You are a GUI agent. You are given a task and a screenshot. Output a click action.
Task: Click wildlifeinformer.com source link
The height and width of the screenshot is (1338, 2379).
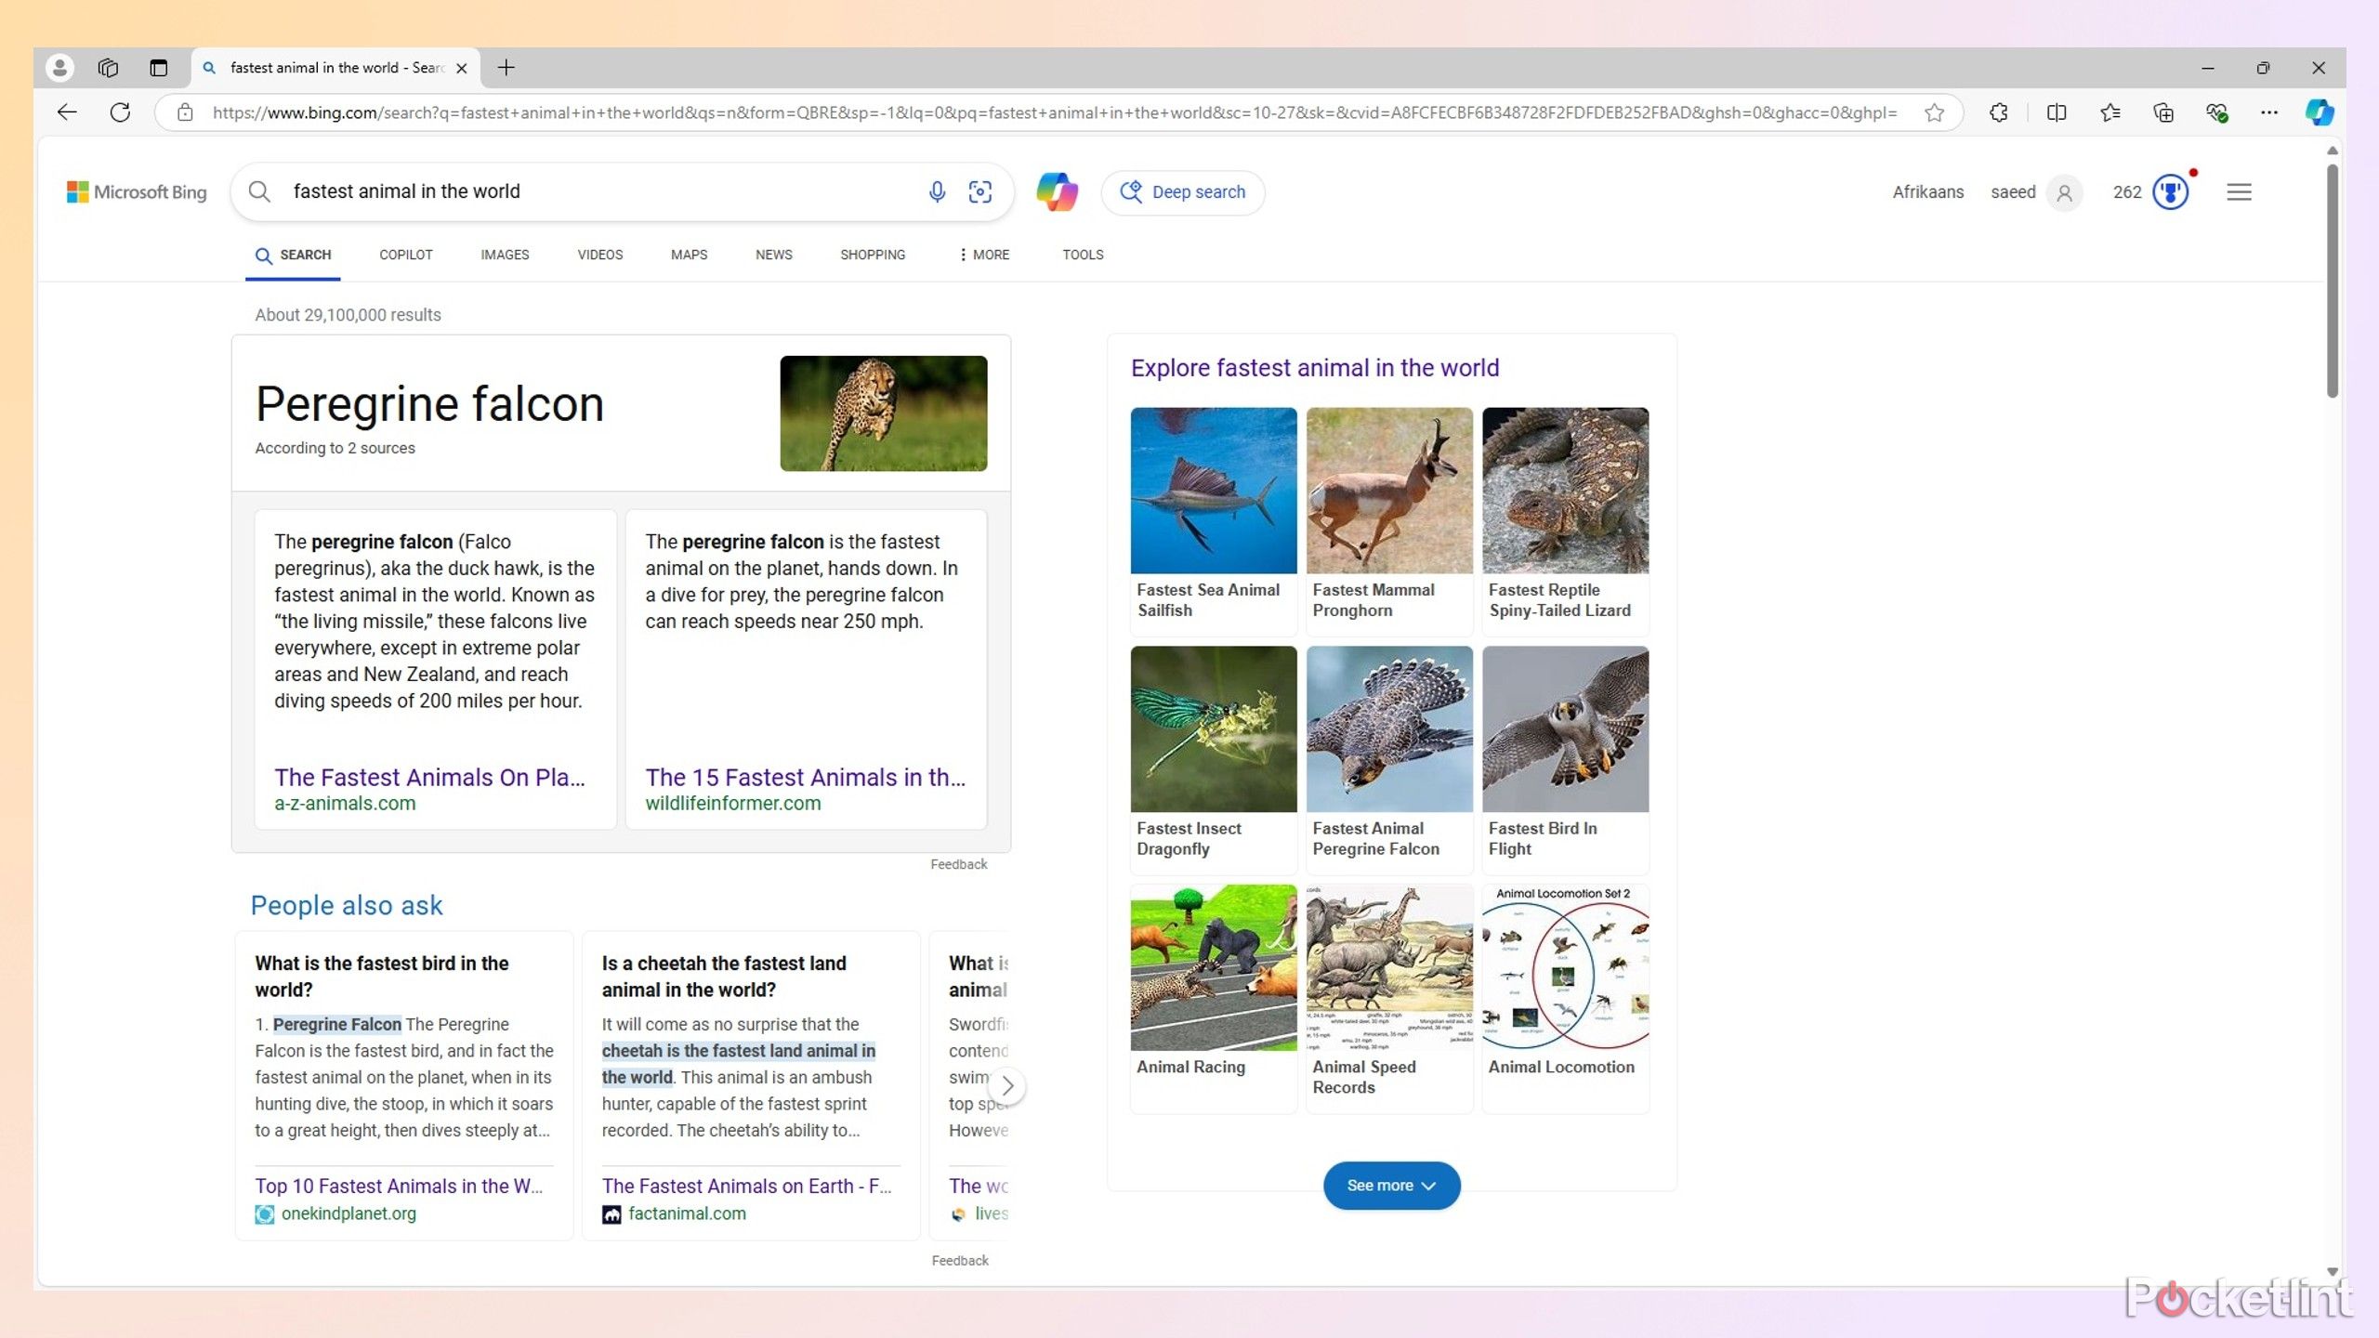click(x=732, y=802)
